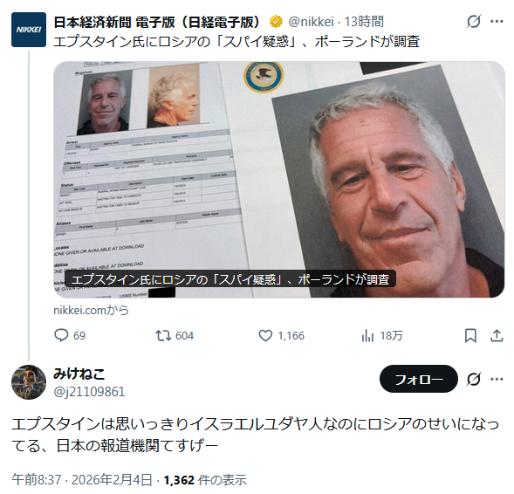Click the nikkei.comから source link
This screenshot has height=494, width=514.
pos(91,310)
